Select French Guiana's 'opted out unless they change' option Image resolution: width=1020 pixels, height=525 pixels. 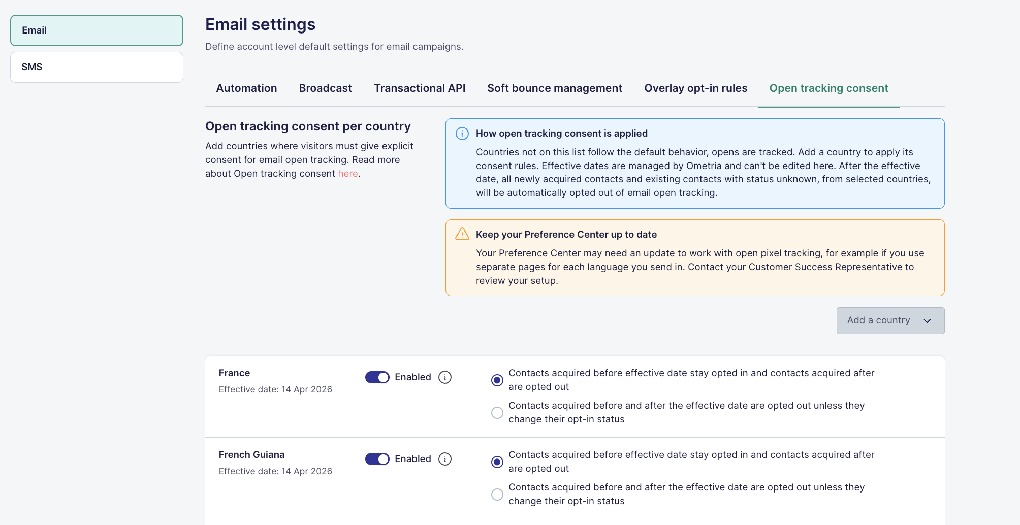pos(497,495)
